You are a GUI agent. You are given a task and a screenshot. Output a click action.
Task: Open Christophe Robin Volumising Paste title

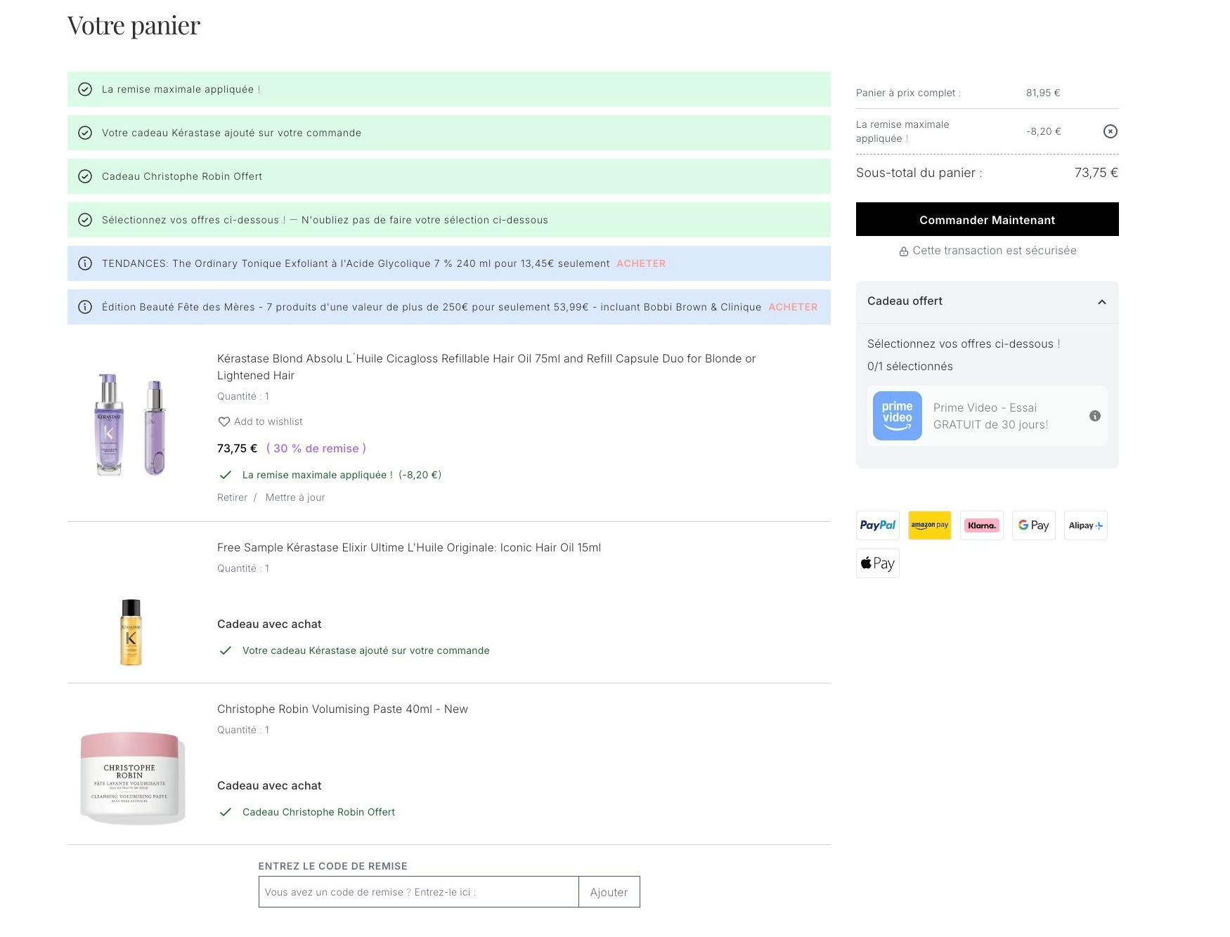click(342, 709)
